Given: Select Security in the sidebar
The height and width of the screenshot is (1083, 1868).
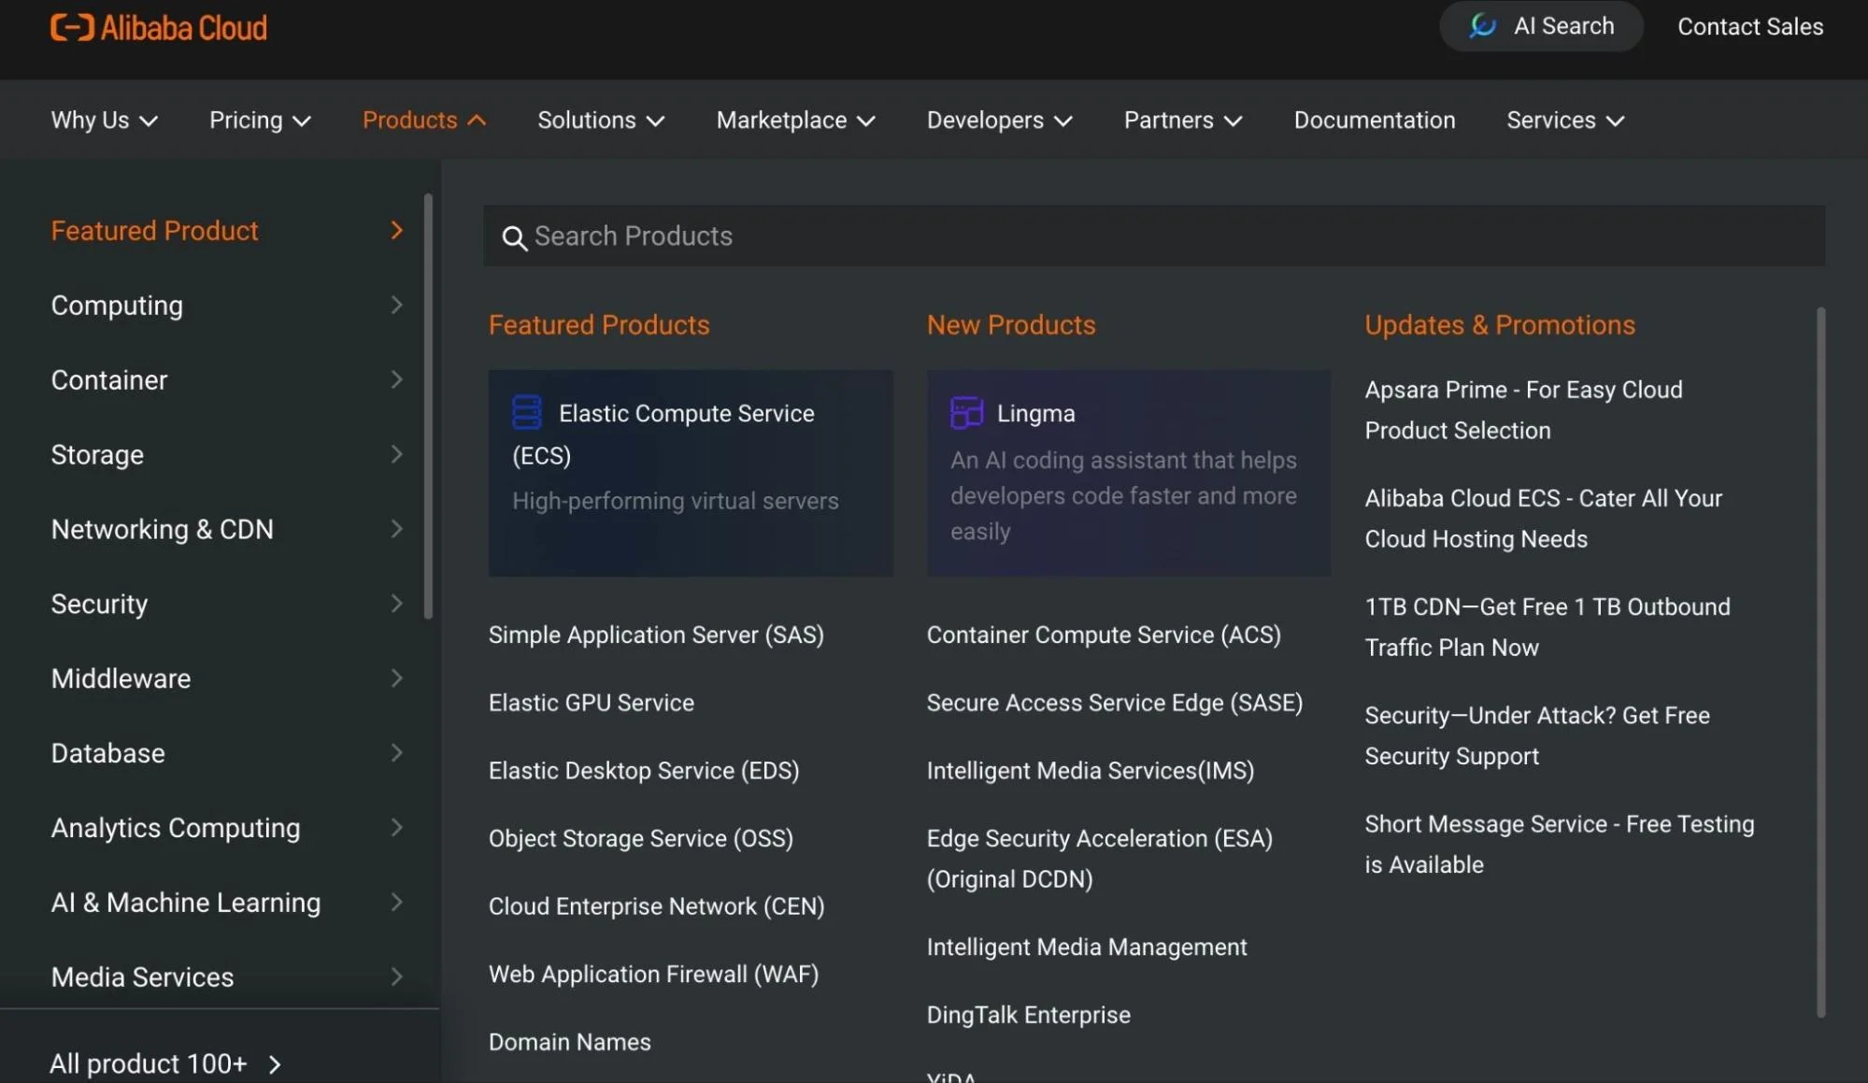Looking at the screenshot, I should (x=99, y=604).
